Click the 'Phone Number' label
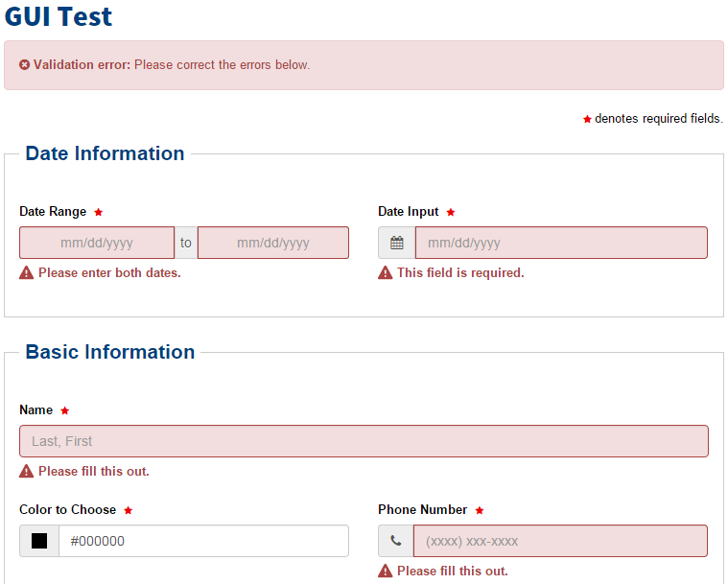The image size is (728, 584). [x=422, y=510]
